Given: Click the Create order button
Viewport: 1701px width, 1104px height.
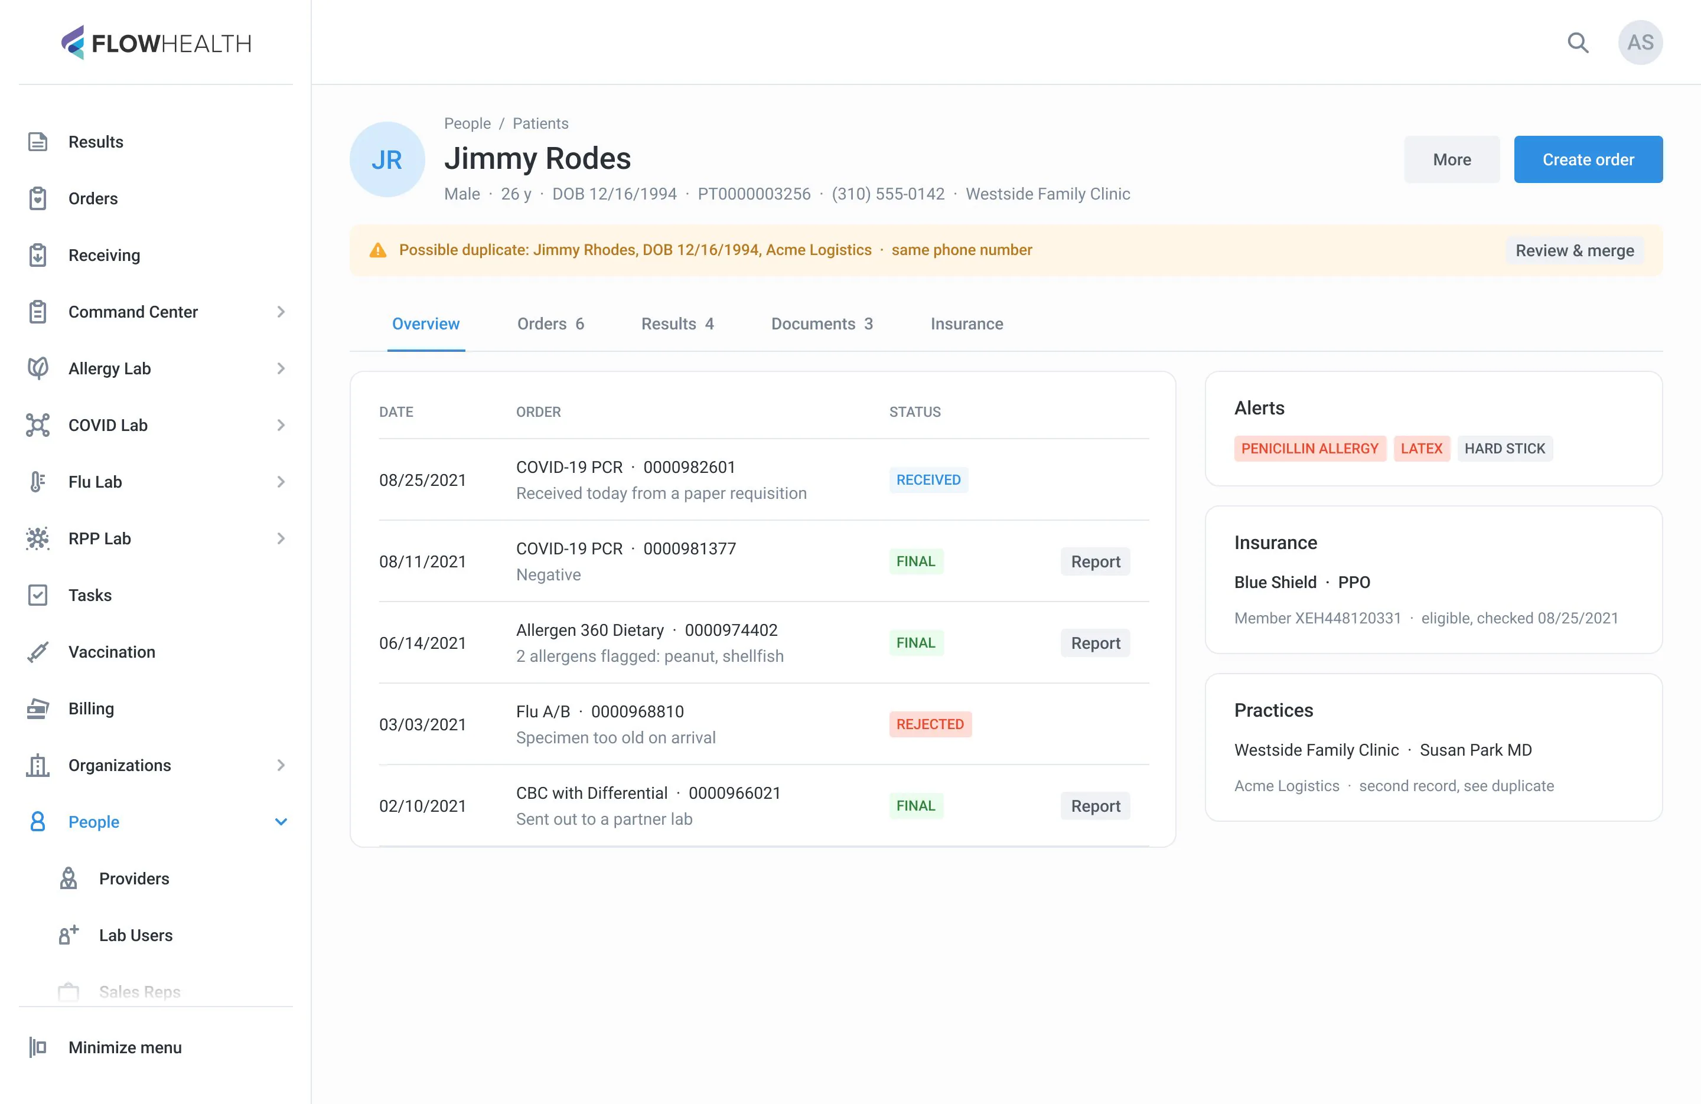Looking at the screenshot, I should (x=1588, y=159).
